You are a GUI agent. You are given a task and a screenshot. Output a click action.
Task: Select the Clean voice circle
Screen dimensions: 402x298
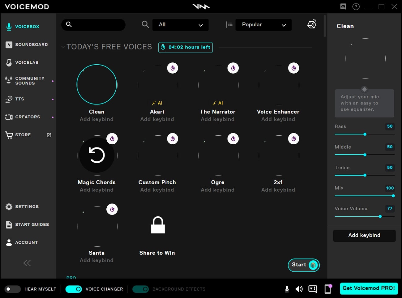(97, 84)
